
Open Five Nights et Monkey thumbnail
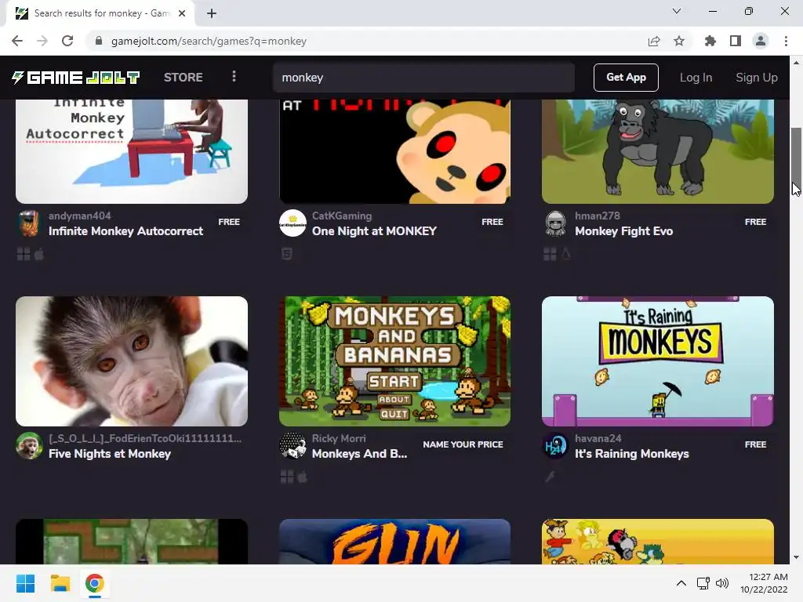[x=132, y=361]
